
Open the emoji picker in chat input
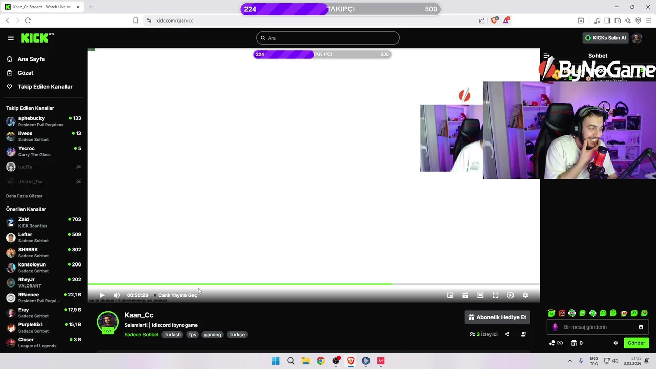tap(641, 327)
